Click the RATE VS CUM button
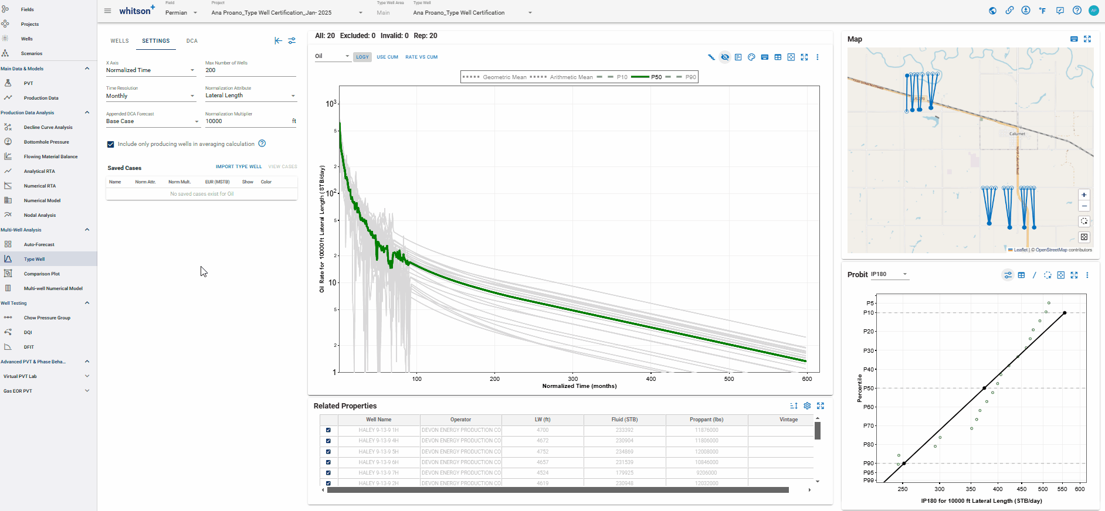Screen dimensions: 1105x511 pyautogui.click(x=422, y=57)
